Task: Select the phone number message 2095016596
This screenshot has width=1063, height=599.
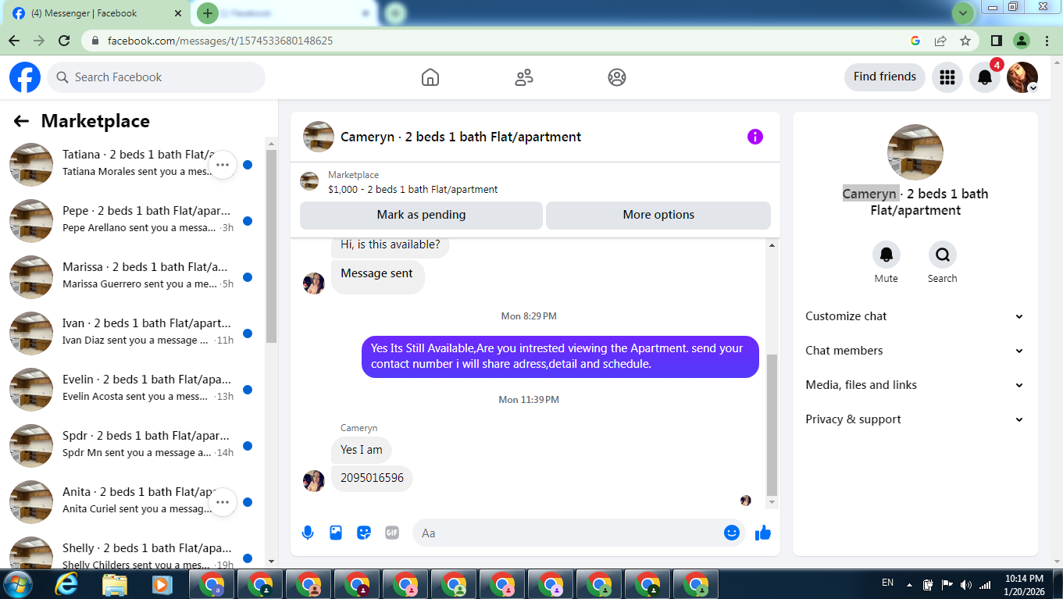Action: [x=372, y=478]
